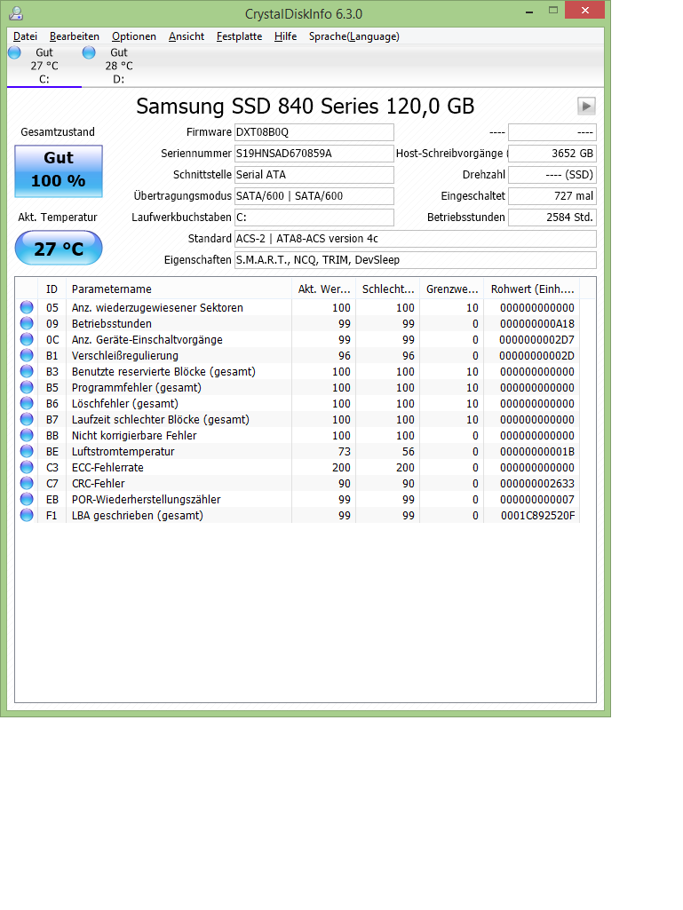This screenshot has width=683, height=910.
Task: Select drive C: status indicator icon
Action: click(14, 52)
